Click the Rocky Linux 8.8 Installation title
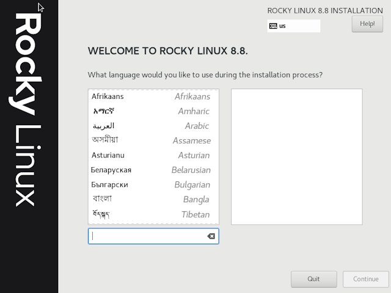Screen dimensions: 391x293 pyautogui.click(x=325, y=10)
